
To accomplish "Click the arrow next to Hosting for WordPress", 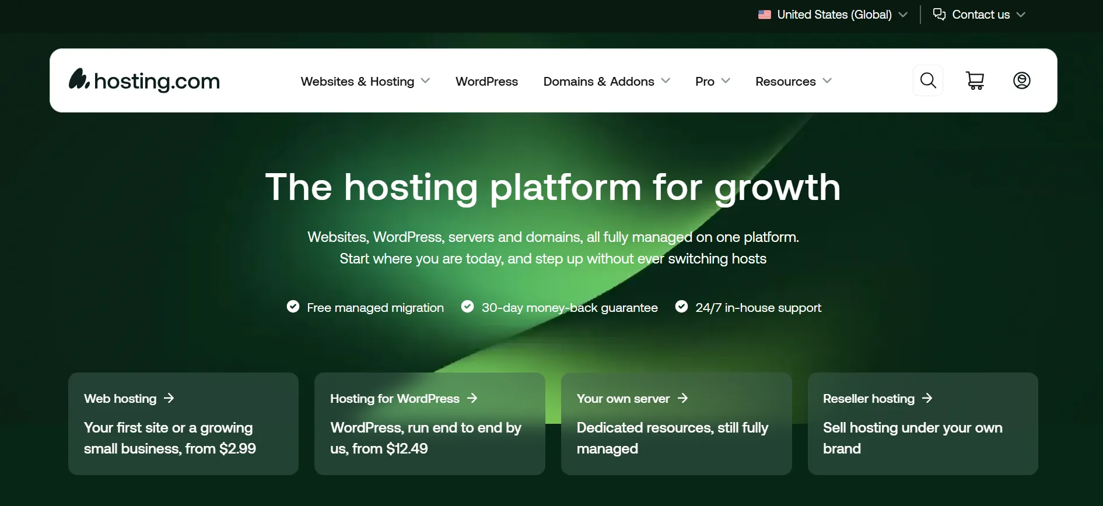I will point(472,398).
